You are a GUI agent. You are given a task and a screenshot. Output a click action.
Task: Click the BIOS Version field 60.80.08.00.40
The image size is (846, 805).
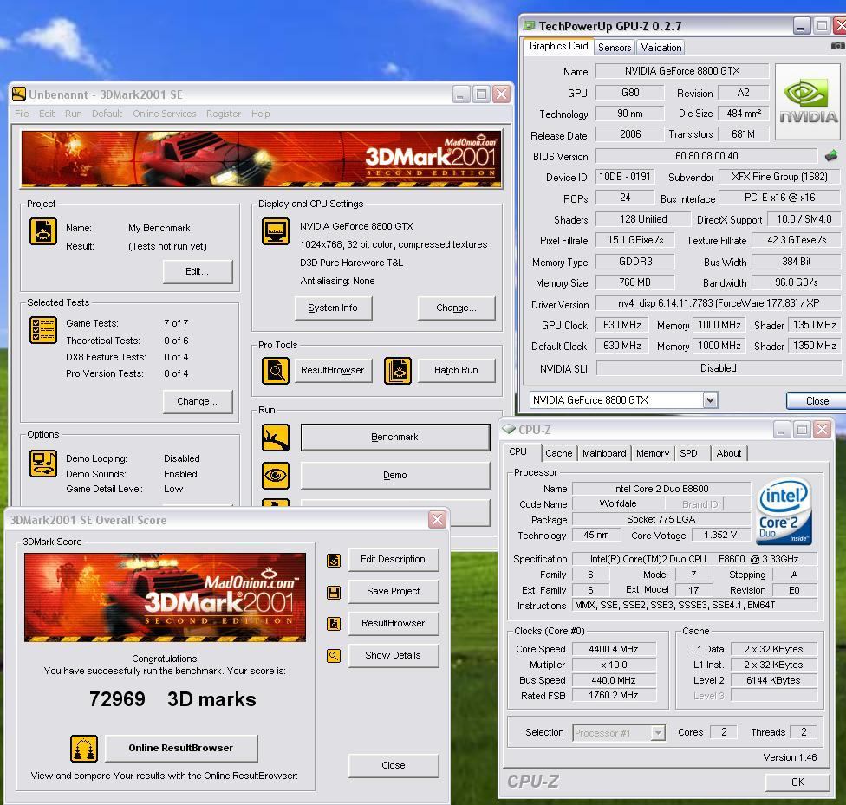(706, 156)
